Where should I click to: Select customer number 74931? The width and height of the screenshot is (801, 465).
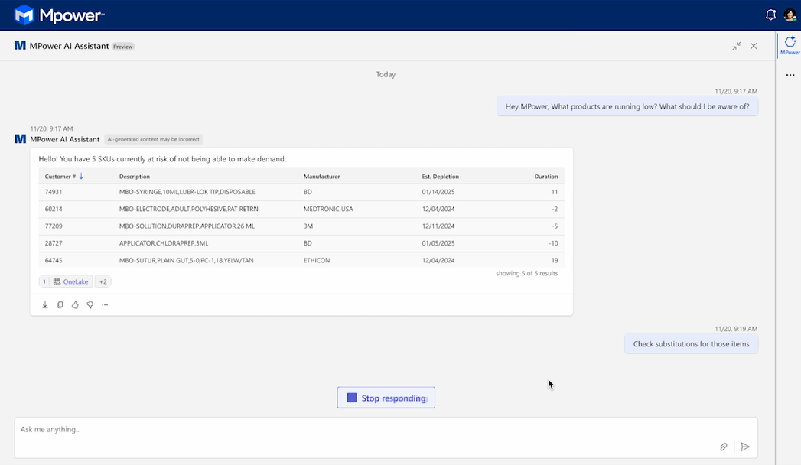click(x=54, y=192)
